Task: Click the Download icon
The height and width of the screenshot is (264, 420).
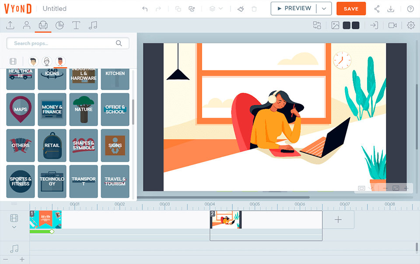Action: tap(391, 9)
